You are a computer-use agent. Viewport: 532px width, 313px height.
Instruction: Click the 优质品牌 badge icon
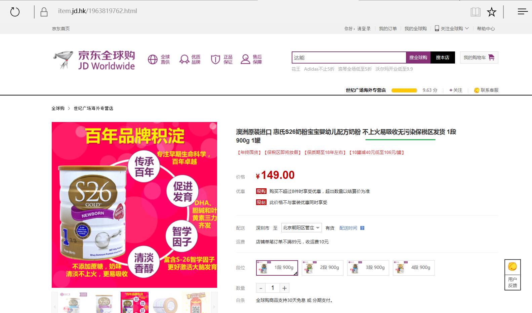click(x=184, y=60)
